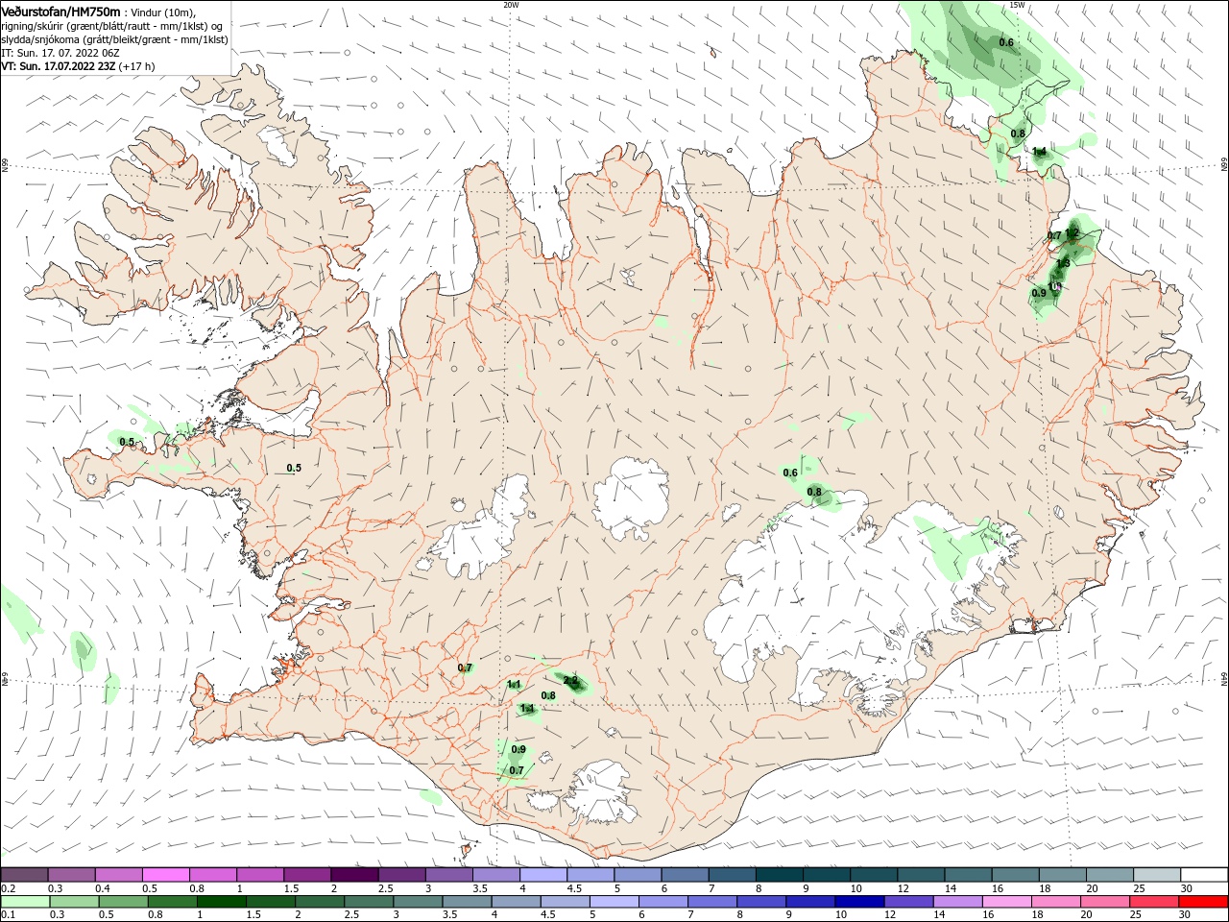The width and height of the screenshot is (1229, 922).
Task: Pick the darkest green swatch between 1 and 1.5, lower legend
Action: pyautogui.click(x=221, y=902)
